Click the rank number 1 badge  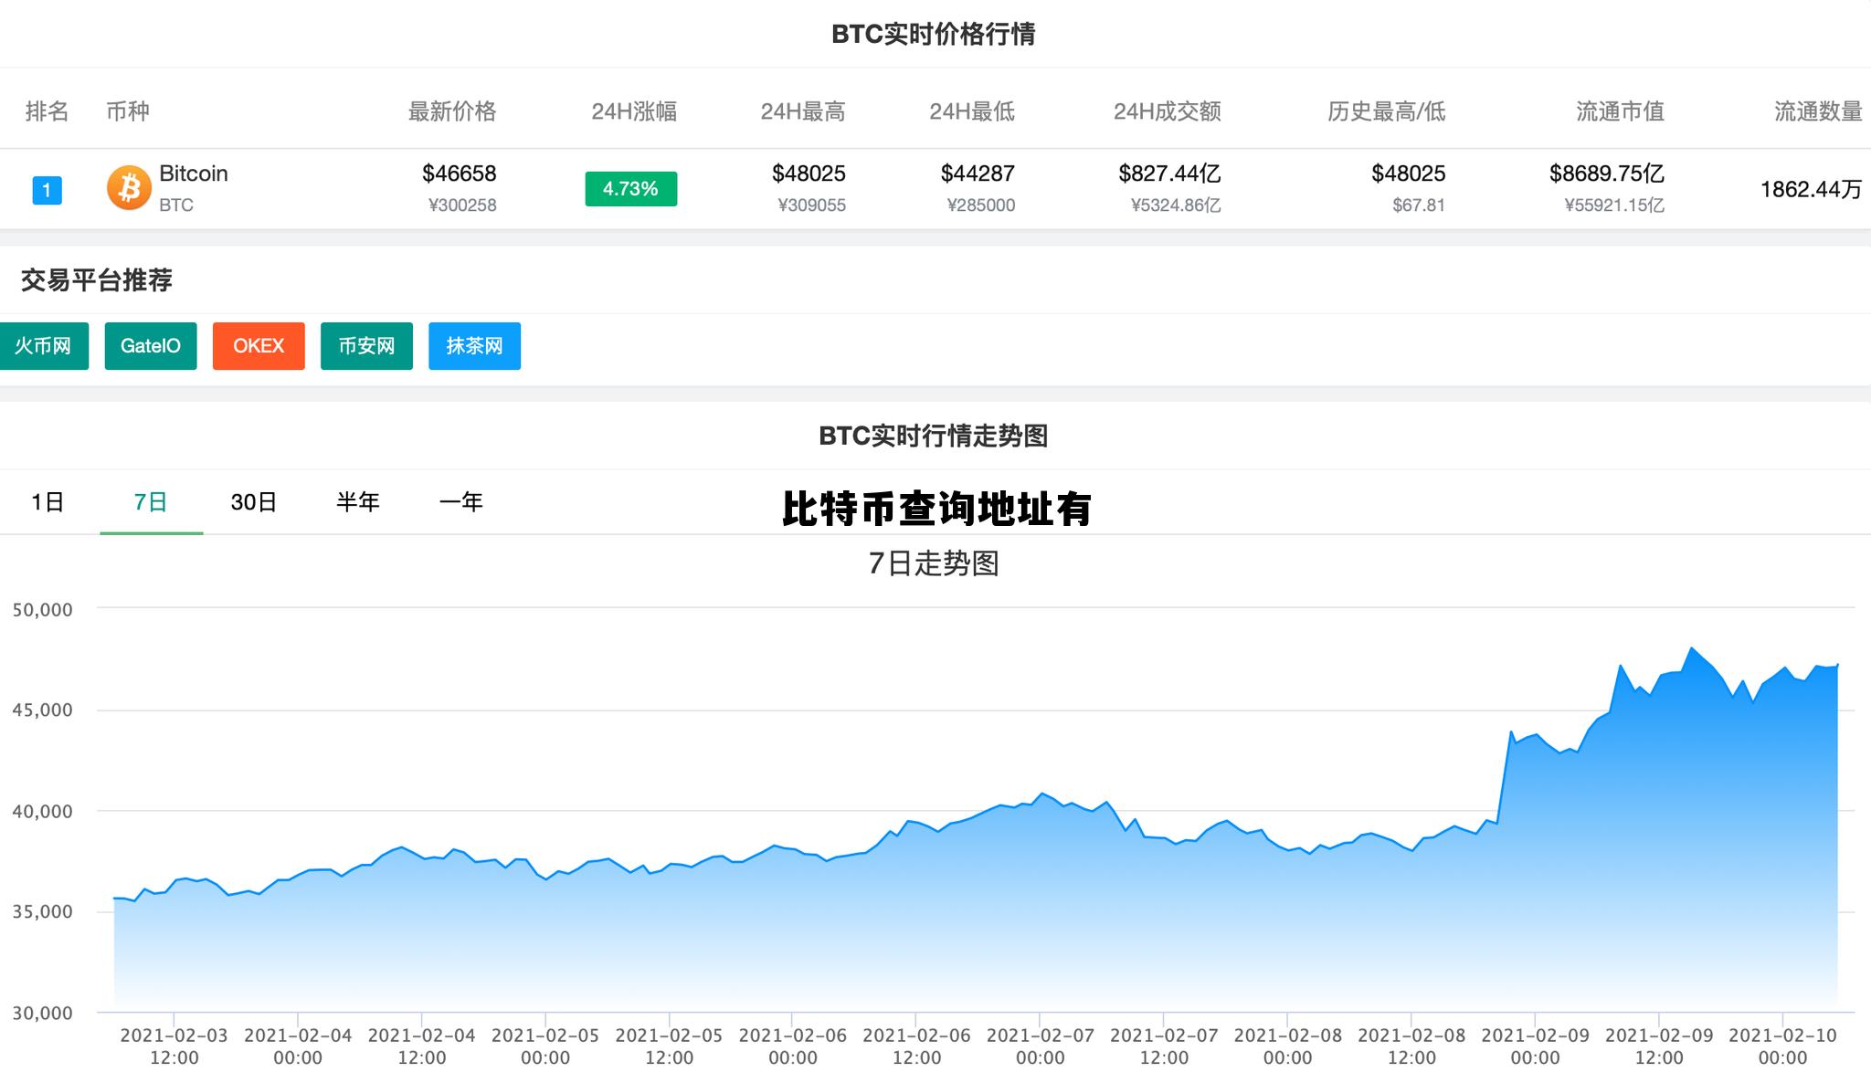46,188
